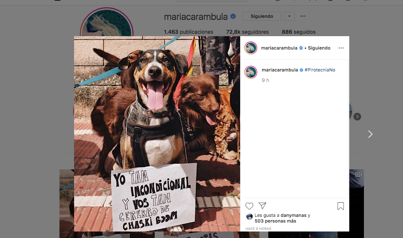
Task: Click the liker's small avatar
Action: (x=249, y=216)
